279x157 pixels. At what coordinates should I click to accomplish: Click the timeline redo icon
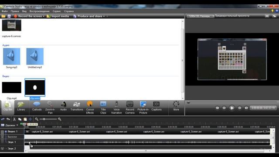pos(8,119)
